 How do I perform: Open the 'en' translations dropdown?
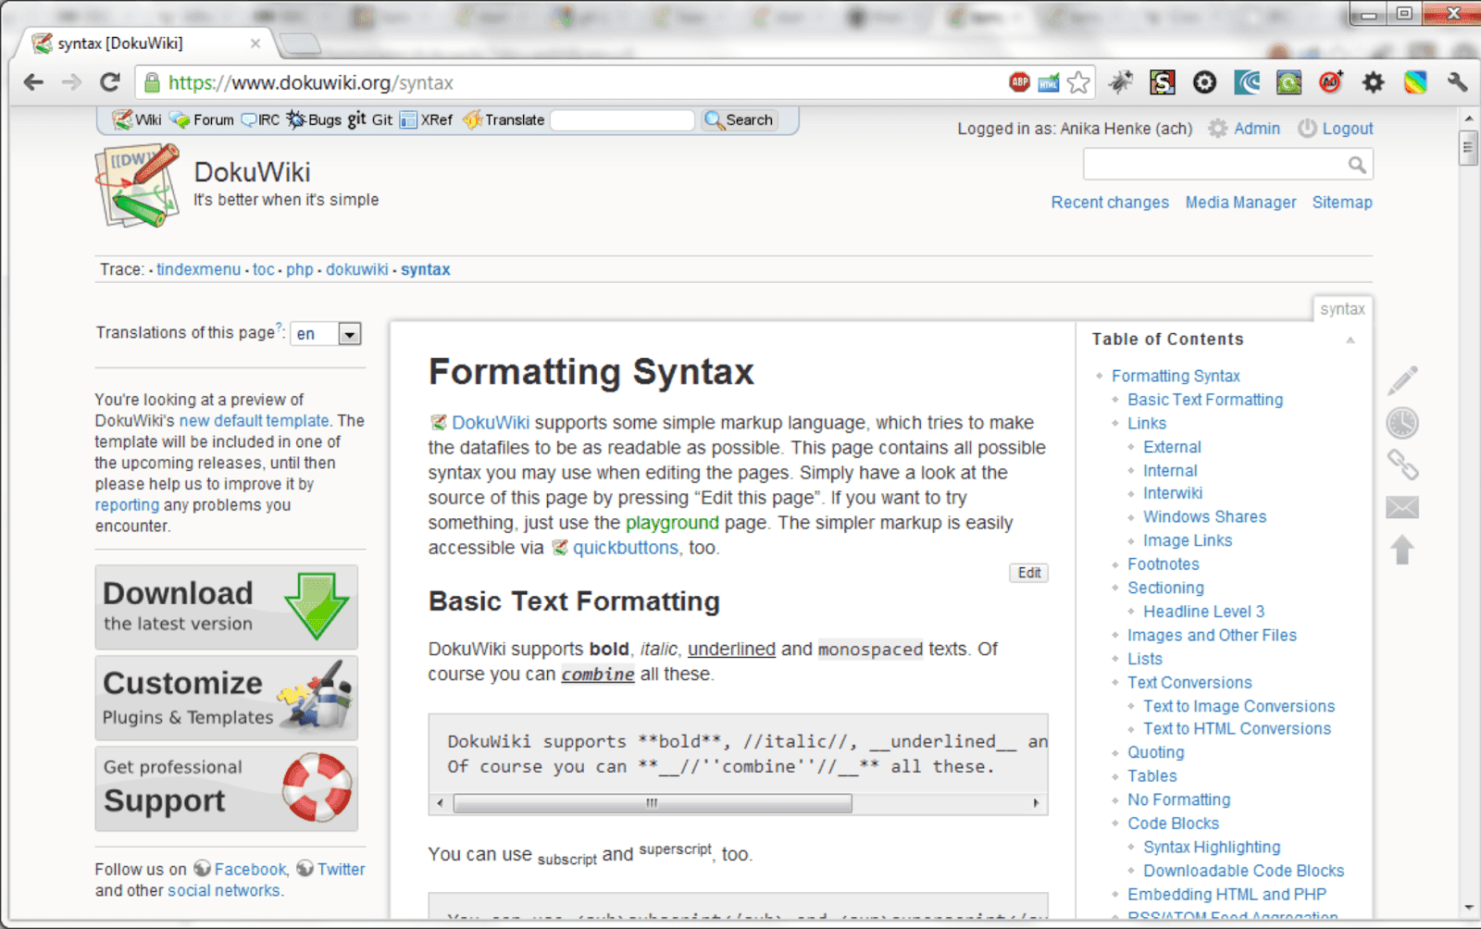coord(326,333)
